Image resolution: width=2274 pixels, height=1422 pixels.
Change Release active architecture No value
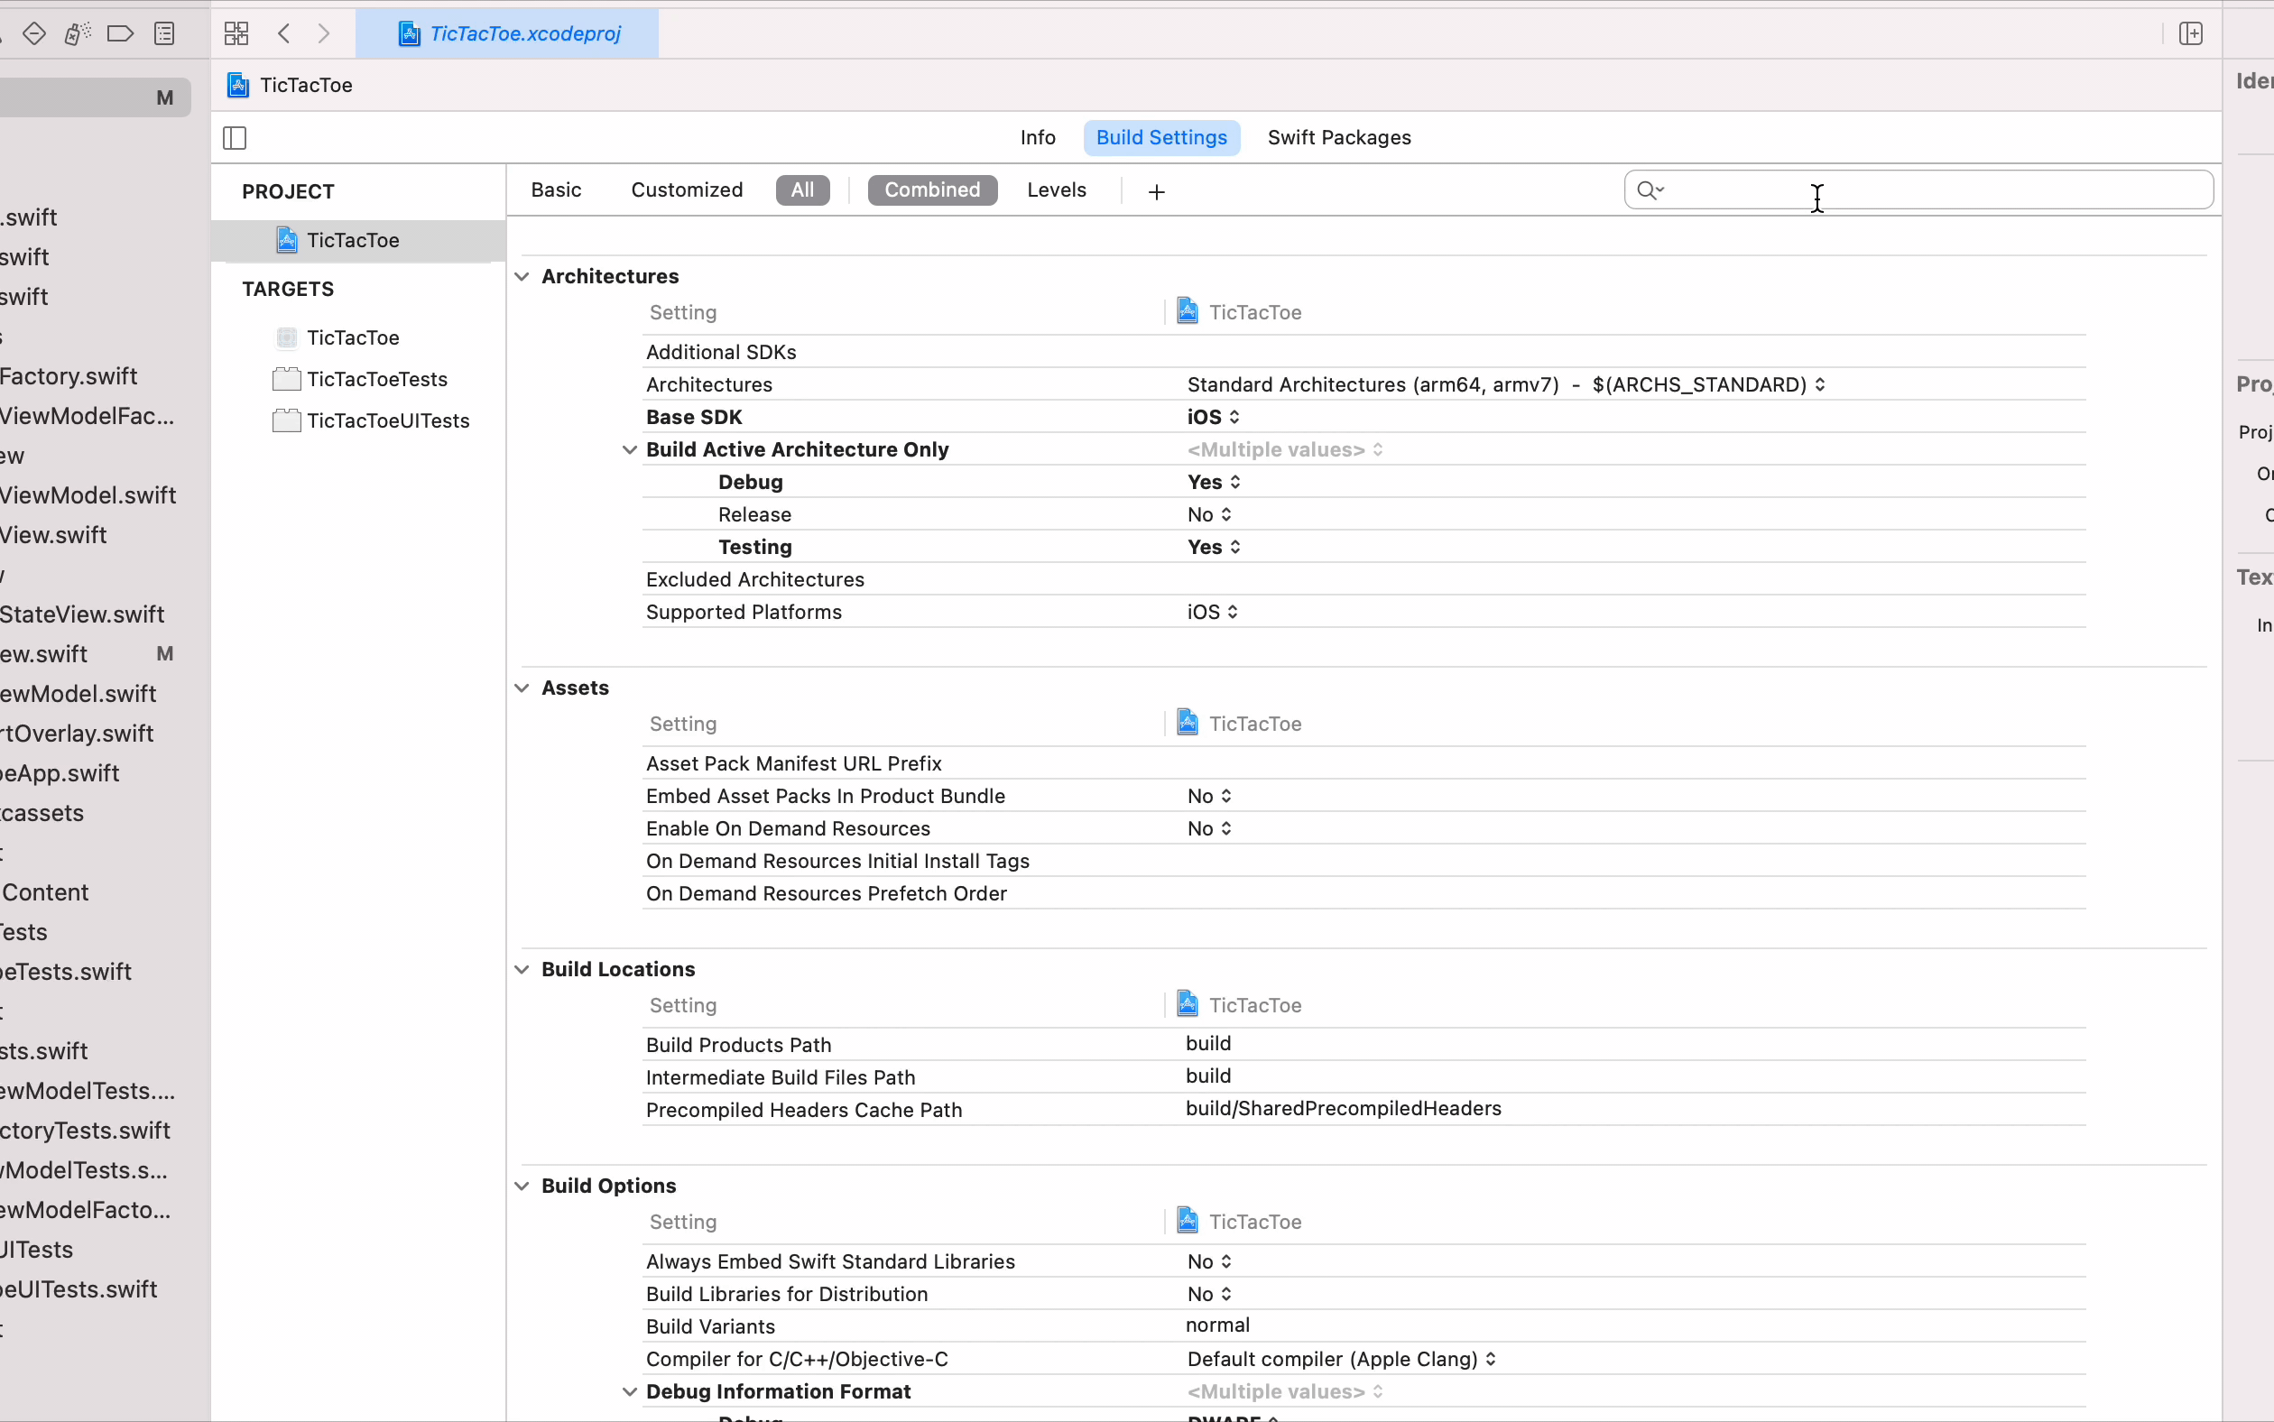tap(1209, 514)
